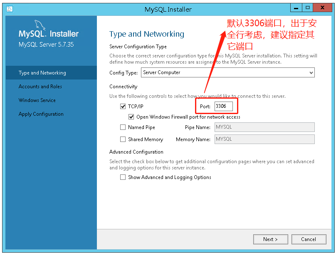
Task: Click the Connectivity section label
Action: pos(123,87)
